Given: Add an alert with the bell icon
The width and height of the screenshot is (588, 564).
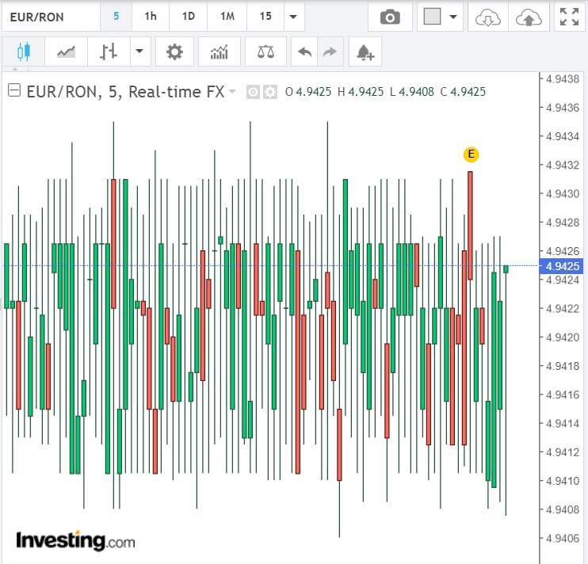Looking at the screenshot, I should pyautogui.click(x=365, y=53).
